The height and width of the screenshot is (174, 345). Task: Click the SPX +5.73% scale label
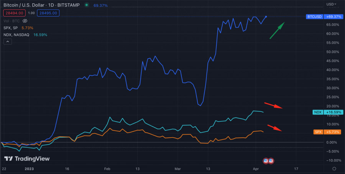pos(328,132)
